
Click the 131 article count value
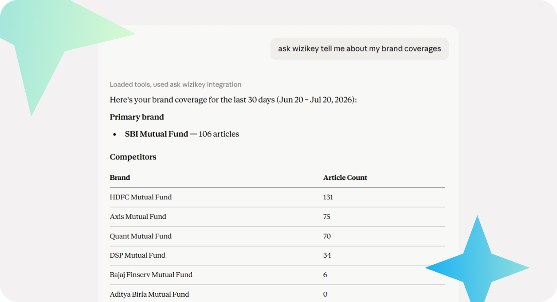[328, 197]
